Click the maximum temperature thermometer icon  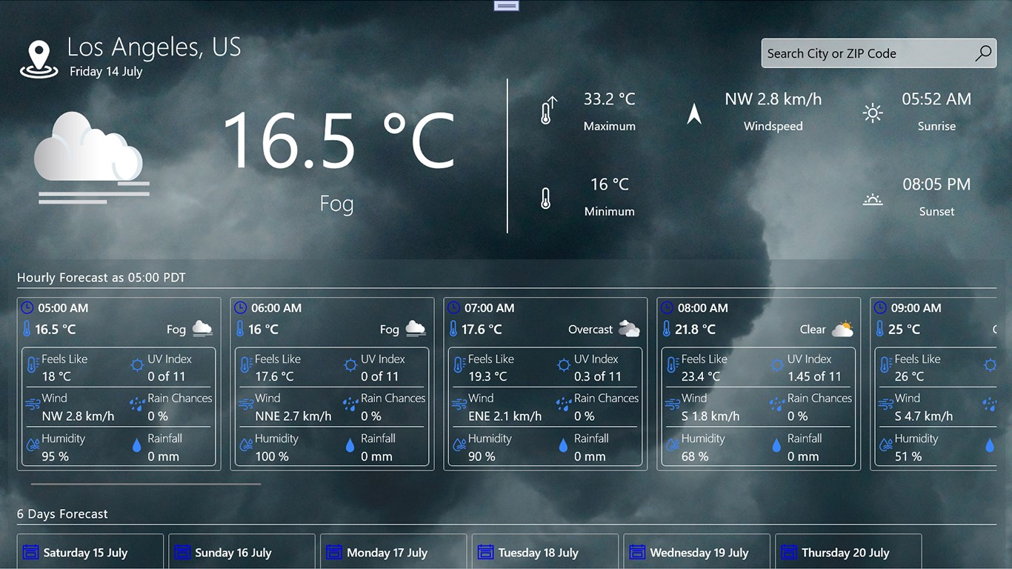(x=547, y=110)
